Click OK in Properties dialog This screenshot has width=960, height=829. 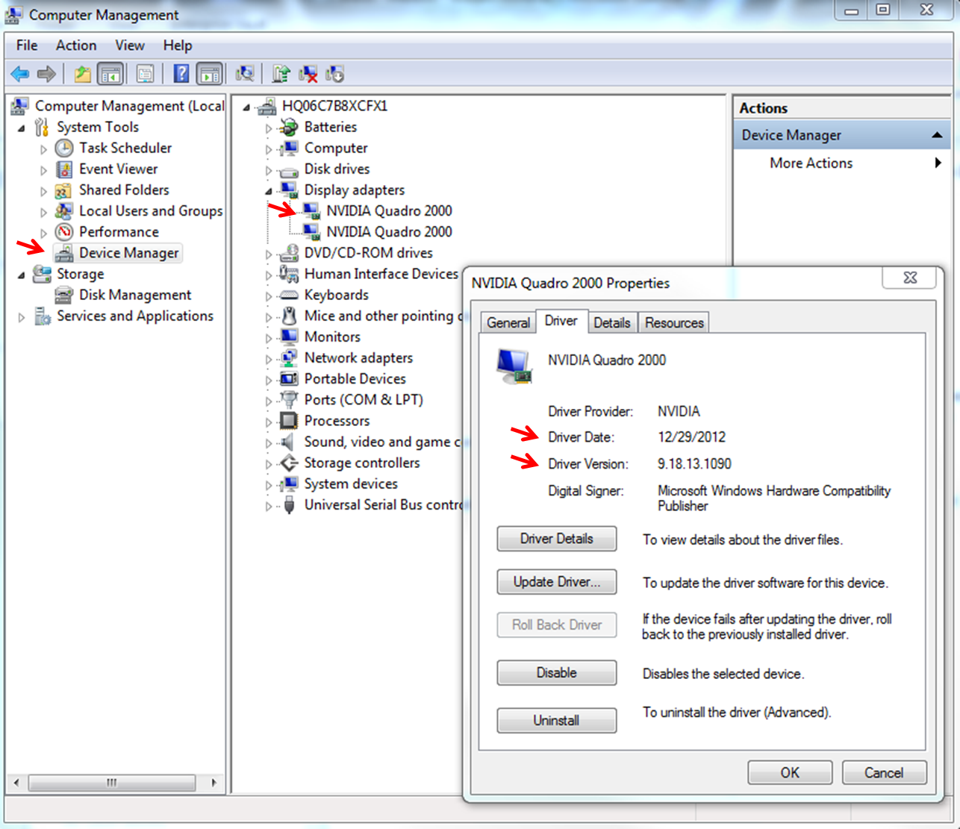(x=790, y=772)
